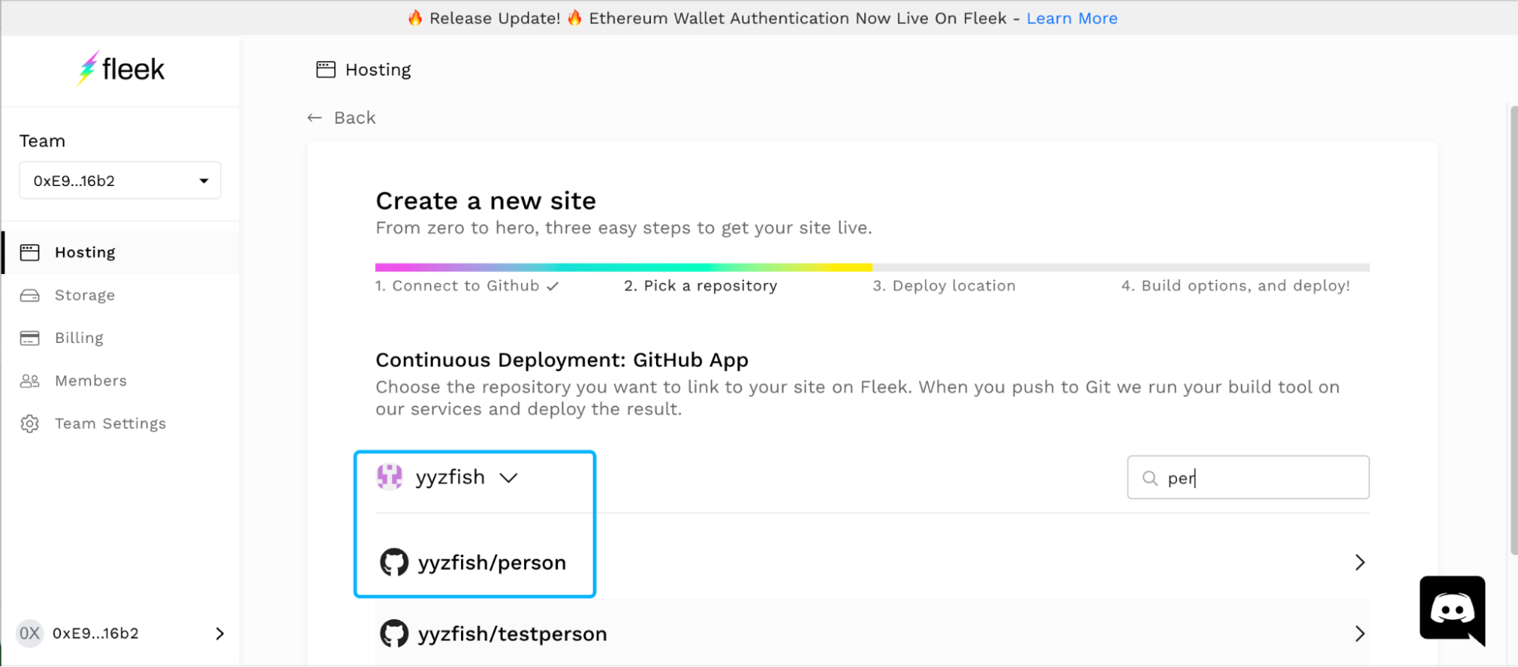Open the Team selector dropdown
This screenshot has width=1518, height=667.
pos(120,181)
